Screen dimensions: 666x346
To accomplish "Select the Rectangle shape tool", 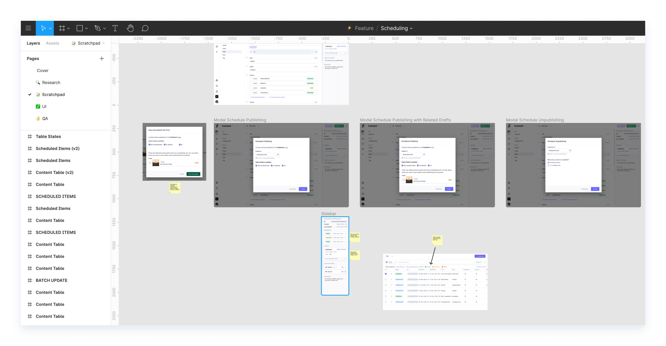I will 79,28.
